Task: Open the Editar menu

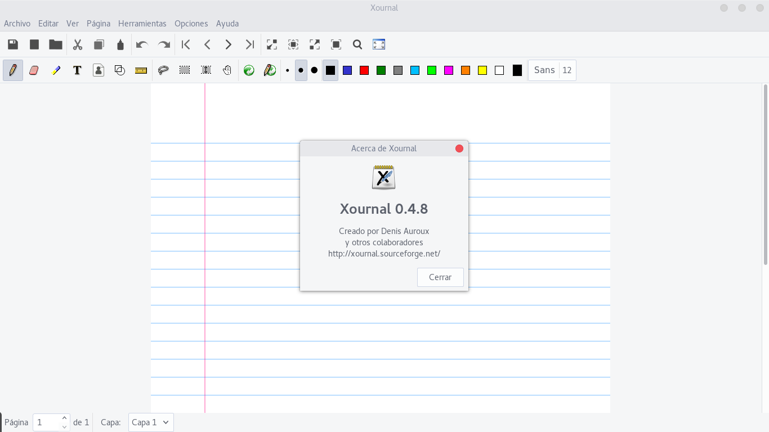Action: 48,24
